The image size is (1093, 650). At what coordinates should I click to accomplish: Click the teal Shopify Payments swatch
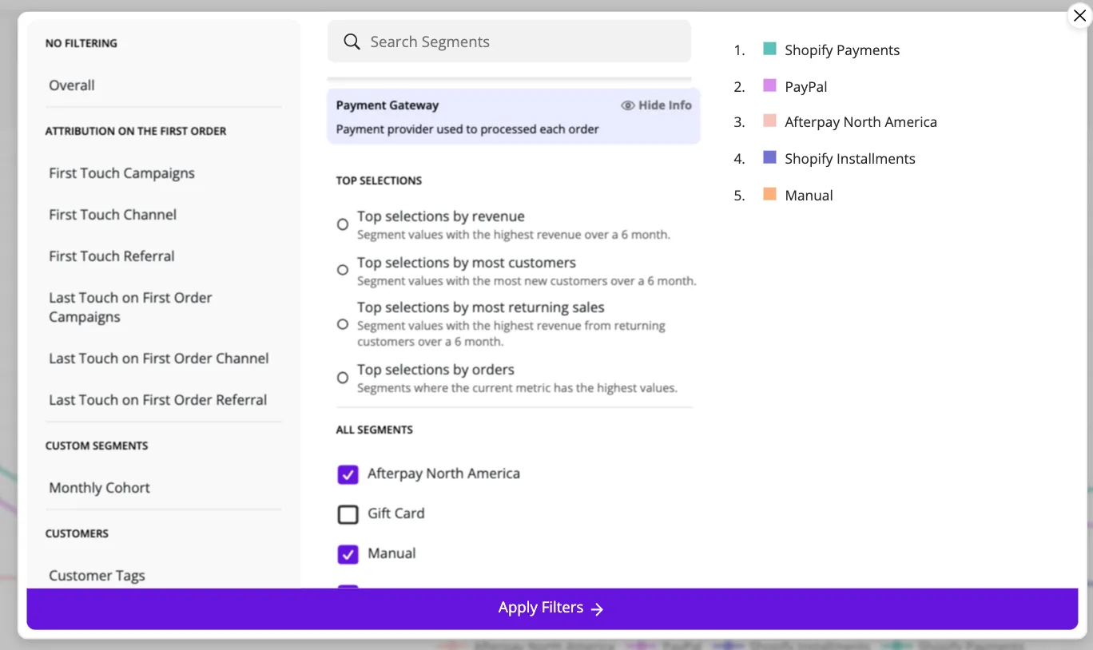click(x=769, y=49)
